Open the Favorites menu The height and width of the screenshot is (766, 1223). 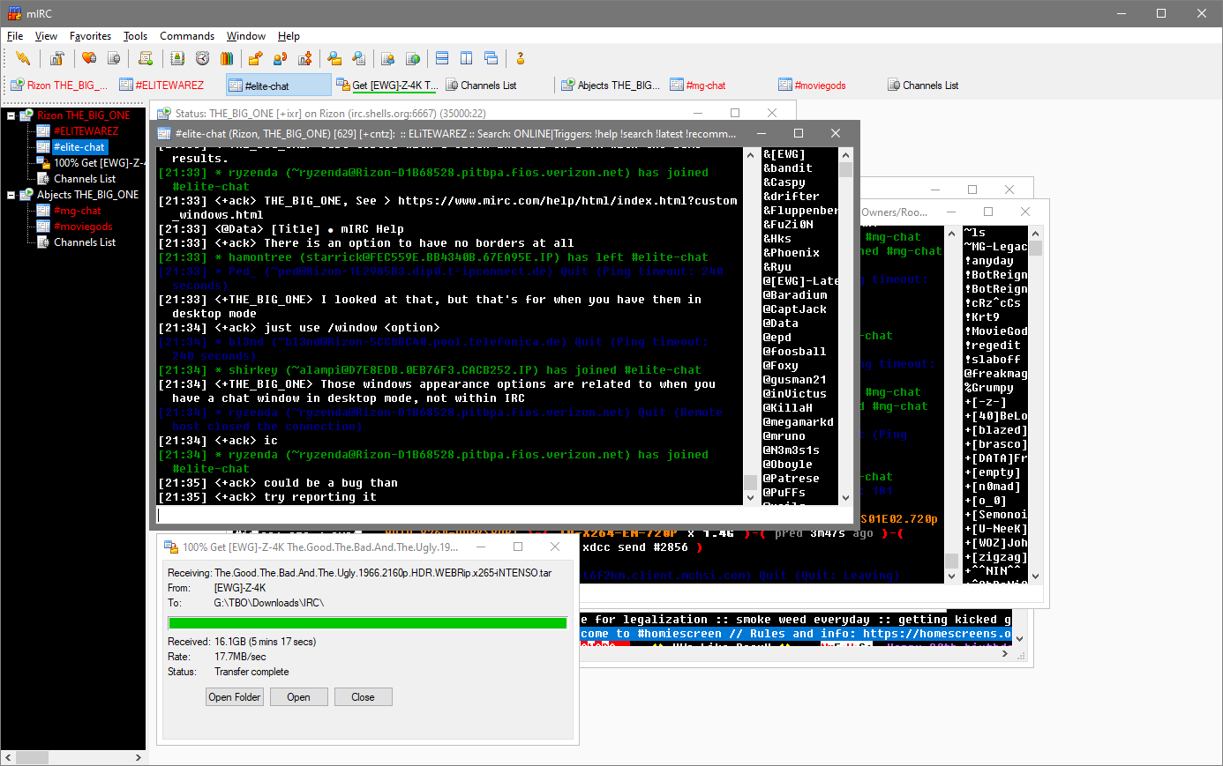coord(90,36)
